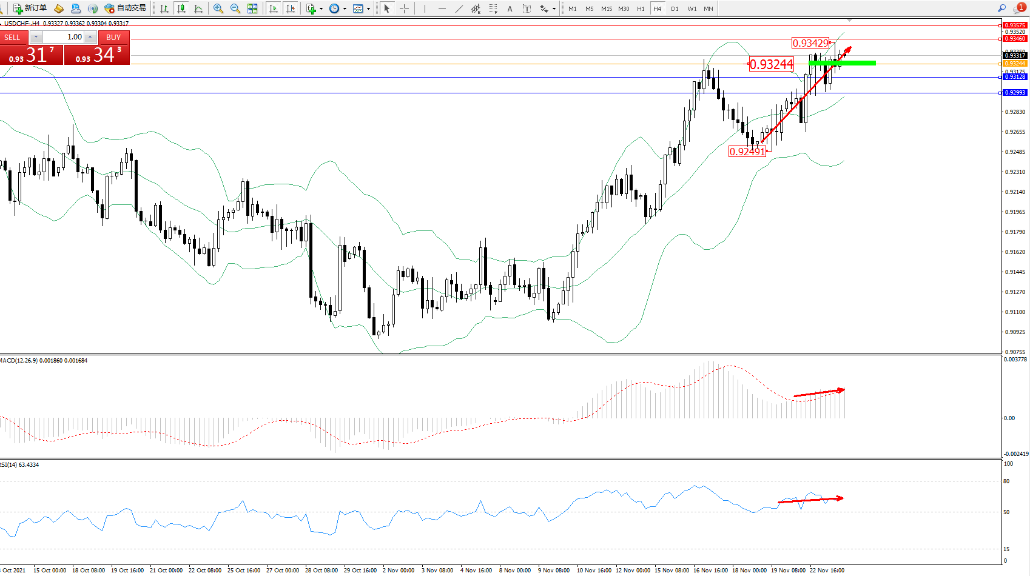Viewport: 1030px width, 576px height.
Task: Switch timeframe to D1
Action: point(675,8)
